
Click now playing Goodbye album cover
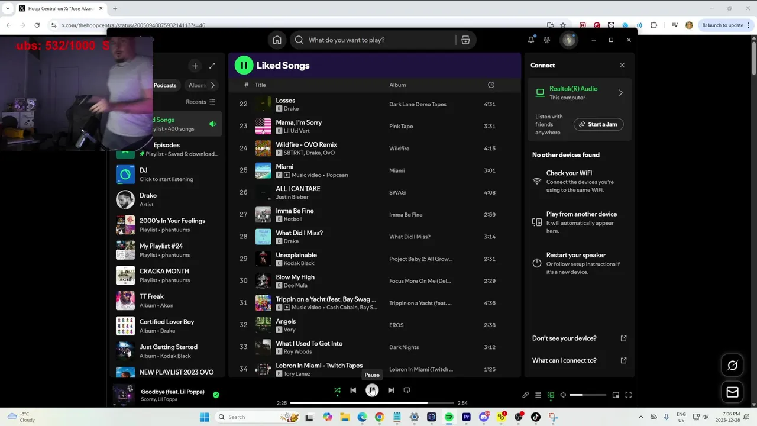tap(124, 395)
